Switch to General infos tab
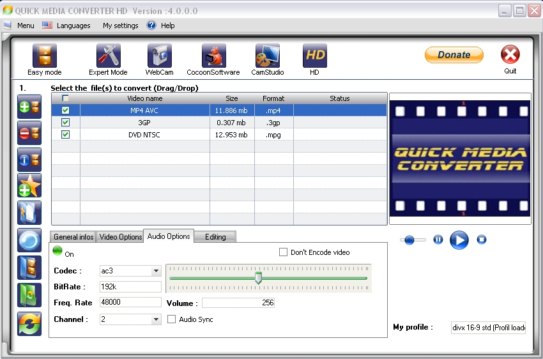 [73, 237]
